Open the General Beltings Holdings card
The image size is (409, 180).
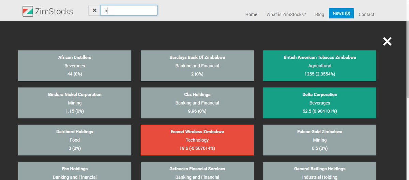coord(320,171)
